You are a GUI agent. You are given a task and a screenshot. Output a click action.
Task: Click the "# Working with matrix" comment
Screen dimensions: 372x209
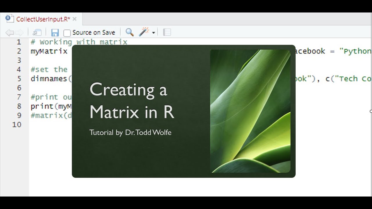[79, 42]
